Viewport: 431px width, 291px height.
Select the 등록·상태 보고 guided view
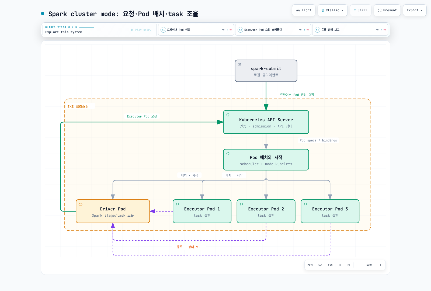tap(350, 30)
